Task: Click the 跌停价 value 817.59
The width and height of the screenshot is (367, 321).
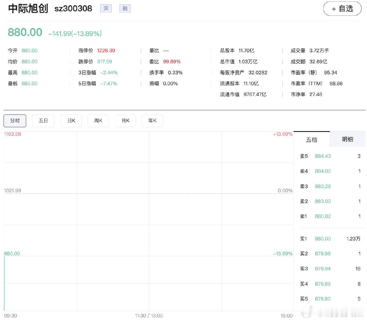Action: coord(105,62)
